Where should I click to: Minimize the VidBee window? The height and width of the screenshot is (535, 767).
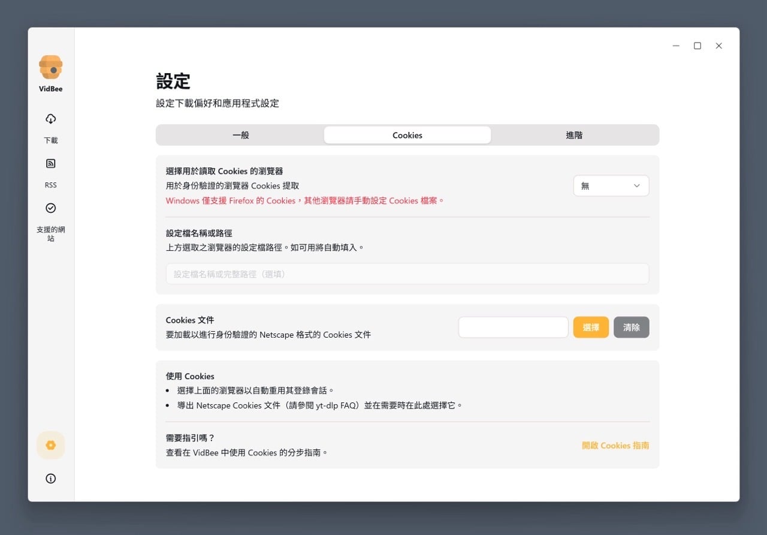point(676,46)
